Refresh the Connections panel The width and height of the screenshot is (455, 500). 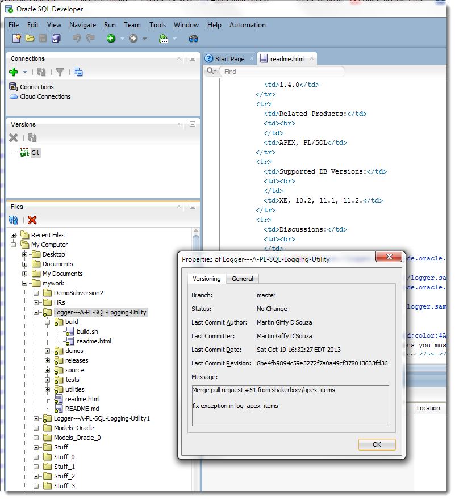(x=41, y=72)
